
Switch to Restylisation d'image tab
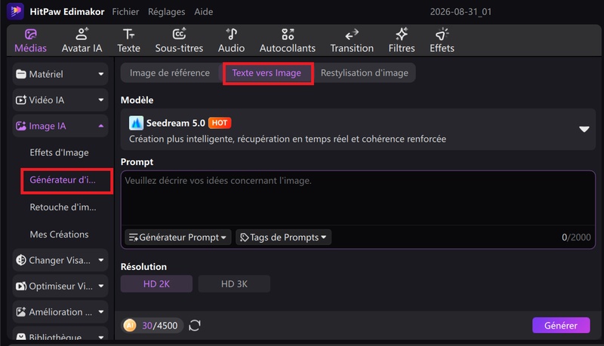coord(365,73)
